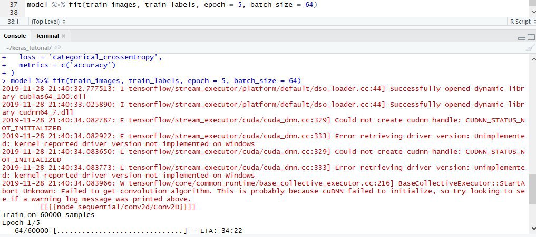Click the 'Epoch 1/5' output line
Screen dimensions: 536x237
[x=21, y=223]
